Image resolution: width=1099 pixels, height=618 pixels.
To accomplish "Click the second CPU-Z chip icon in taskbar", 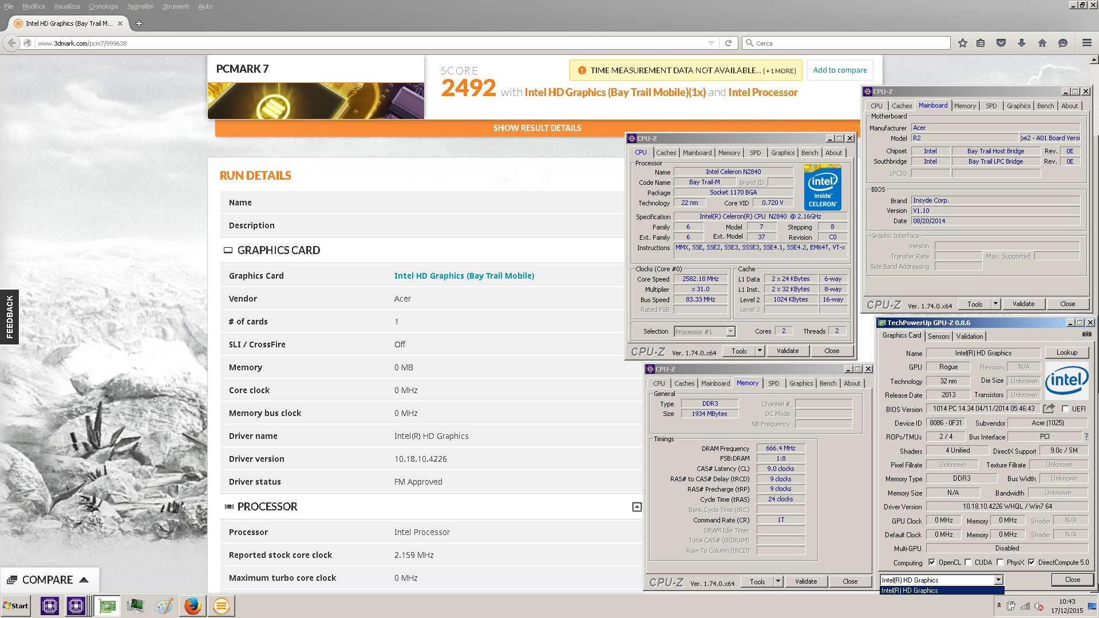I will (x=76, y=605).
